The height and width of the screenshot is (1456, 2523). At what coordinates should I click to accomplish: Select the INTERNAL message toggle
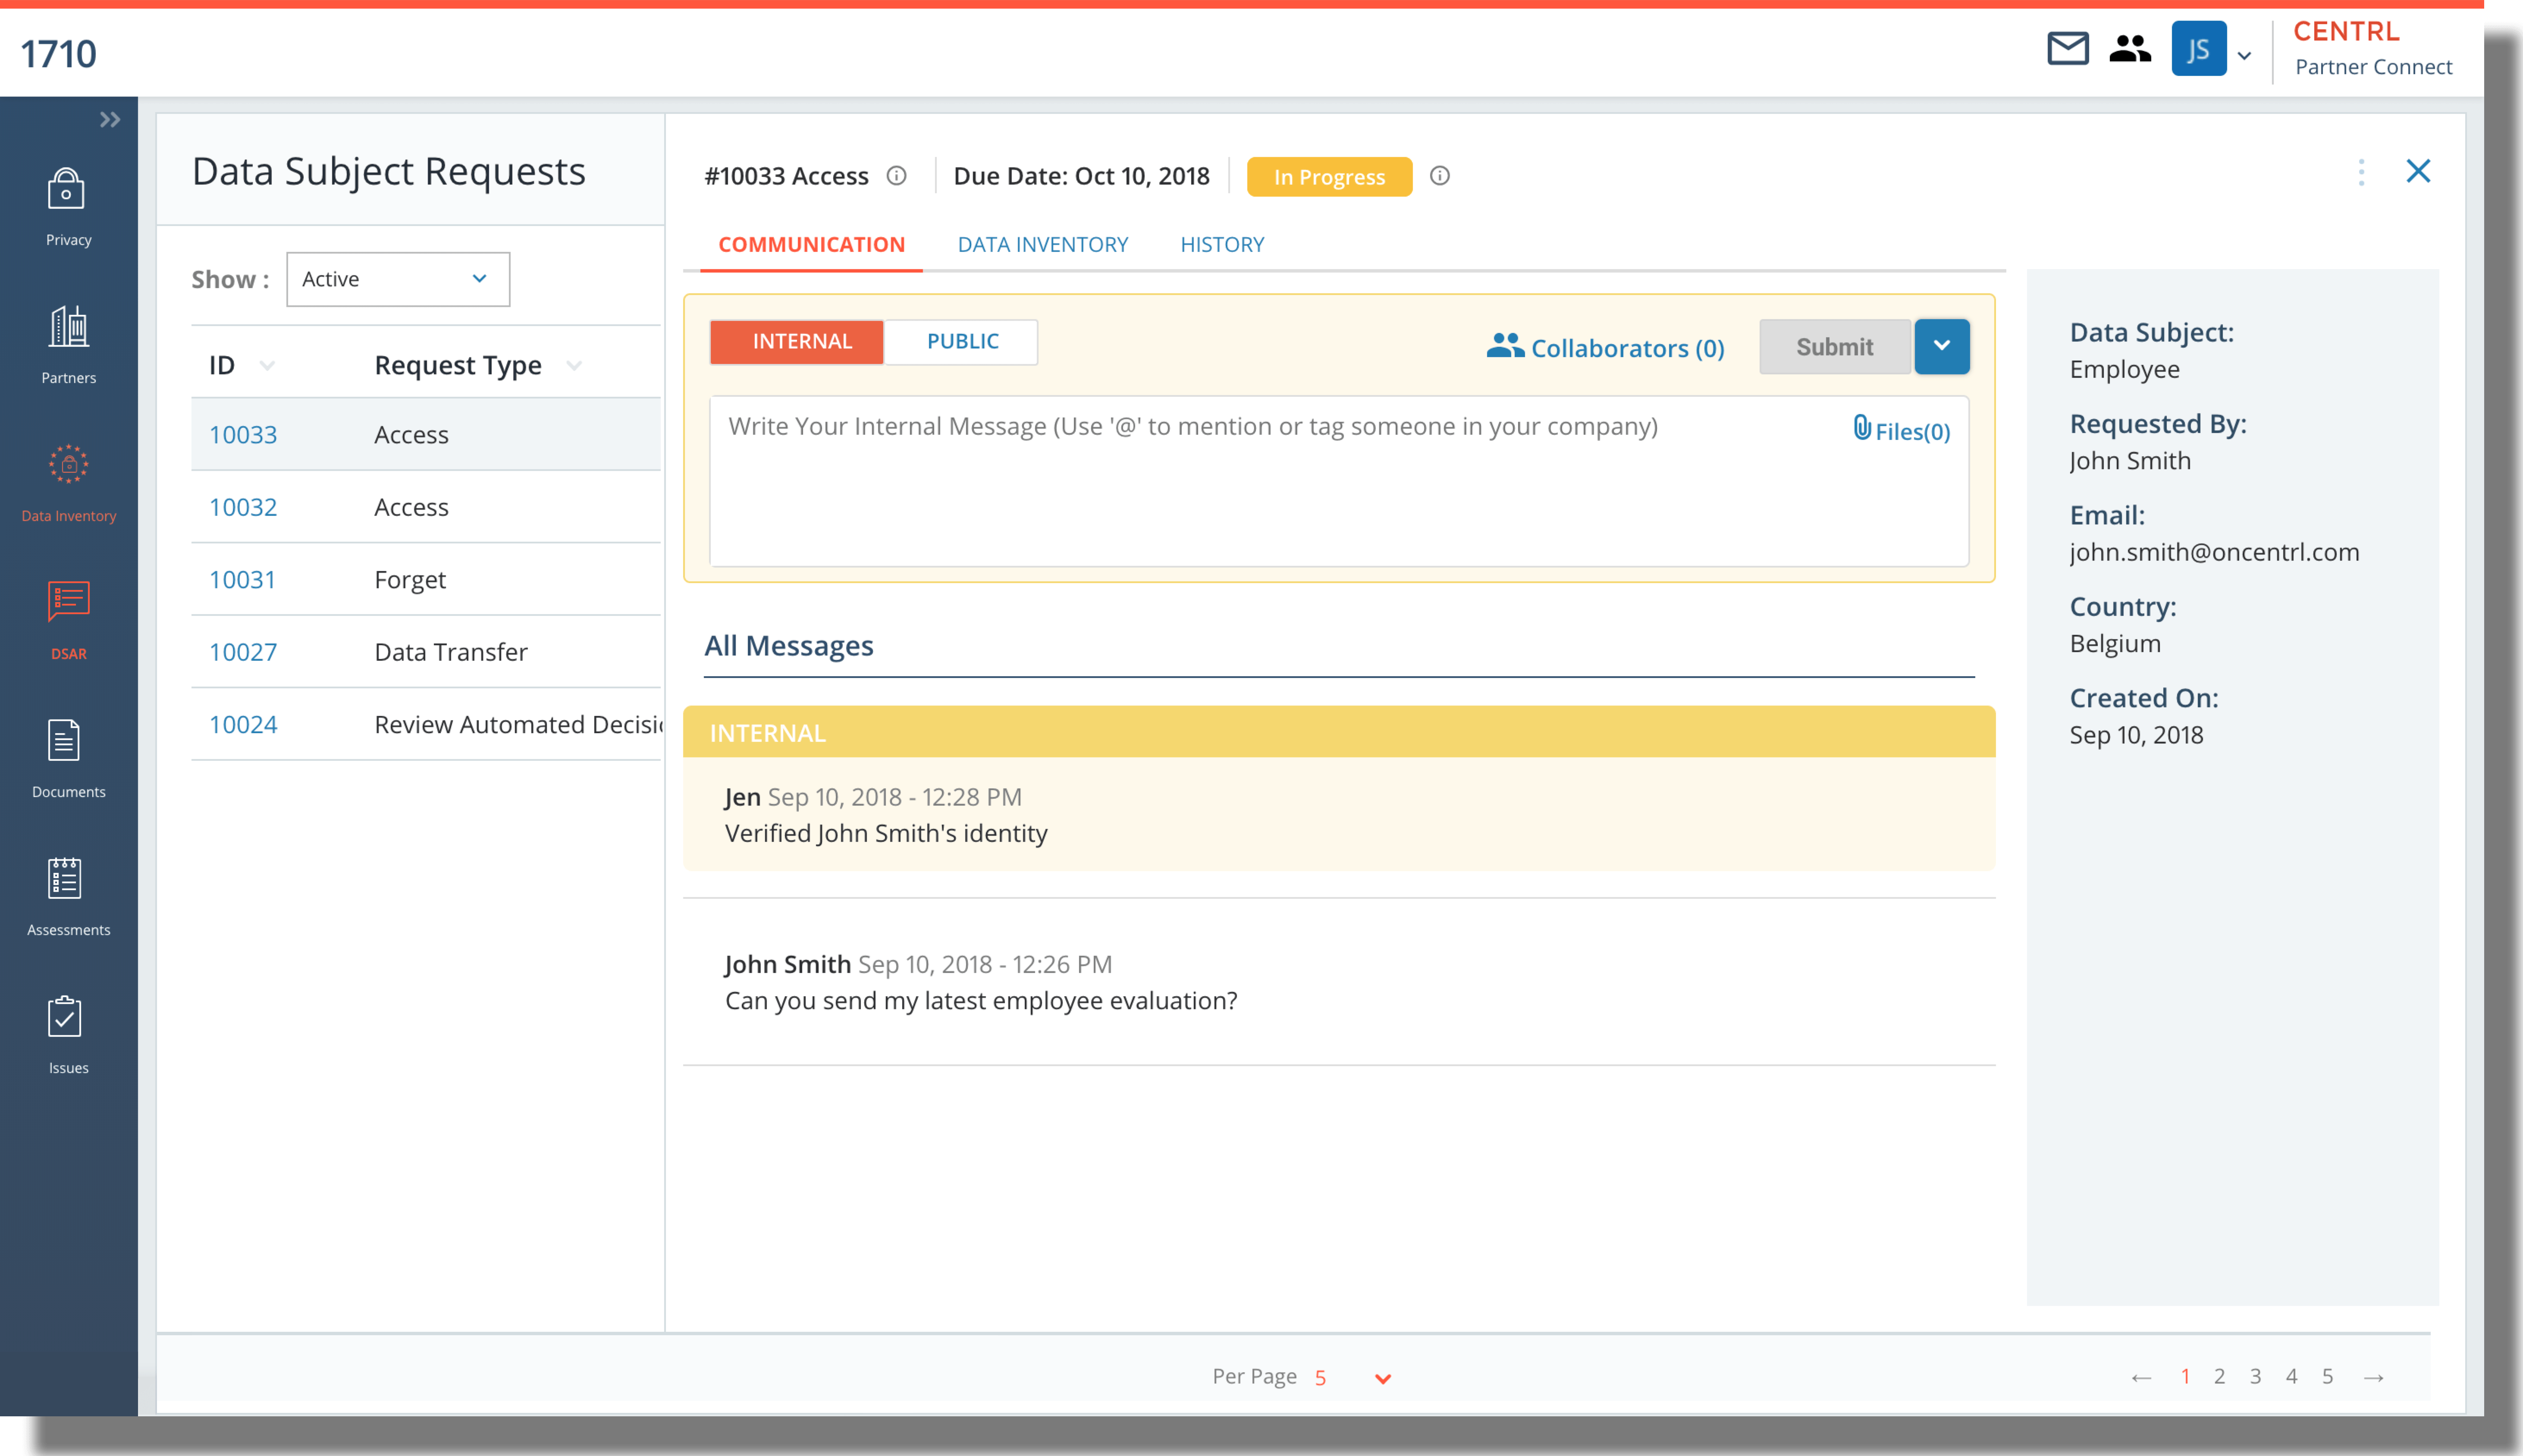(x=797, y=342)
